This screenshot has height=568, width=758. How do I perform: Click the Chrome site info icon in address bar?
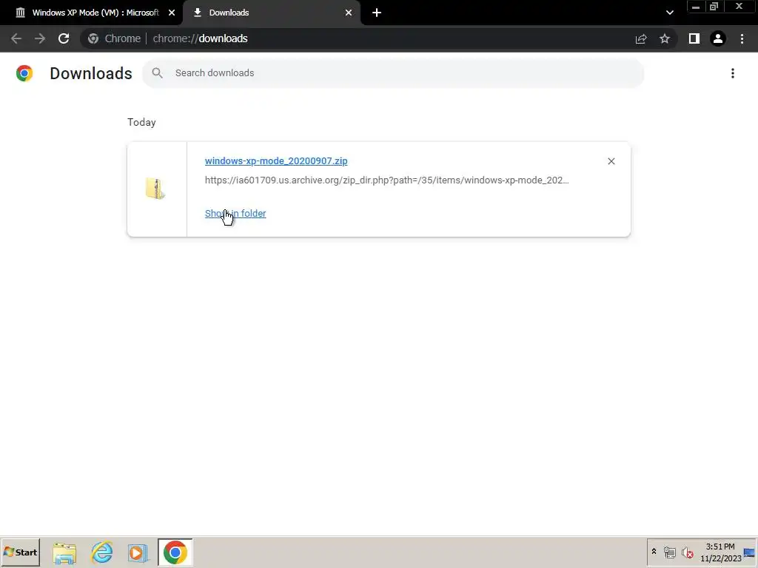point(93,38)
